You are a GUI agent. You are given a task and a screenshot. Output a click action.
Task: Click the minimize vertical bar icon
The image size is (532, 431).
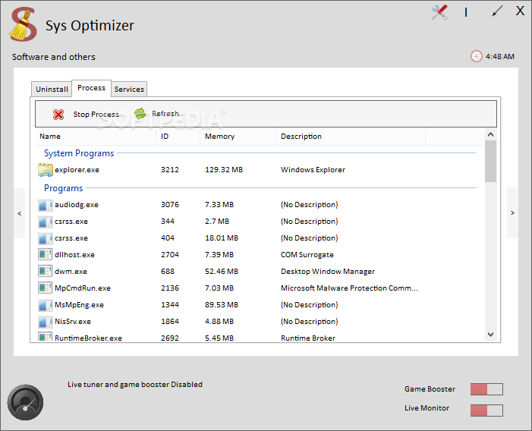tap(466, 13)
